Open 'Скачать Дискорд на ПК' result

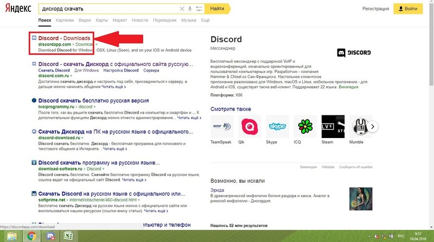click(116, 132)
